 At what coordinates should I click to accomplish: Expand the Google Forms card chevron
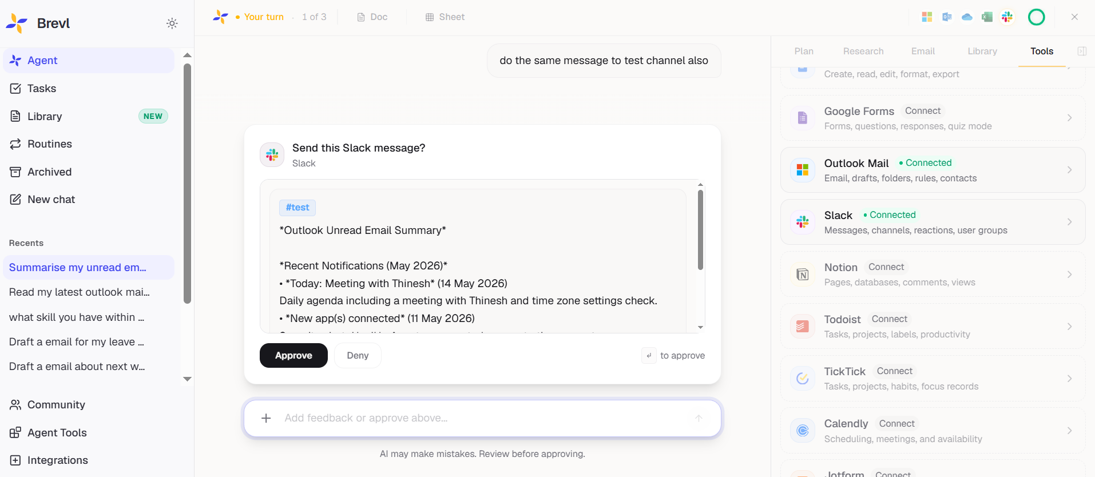click(1069, 118)
